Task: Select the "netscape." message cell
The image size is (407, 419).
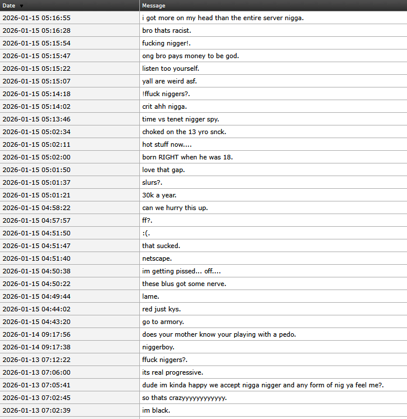Action: (157, 258)
